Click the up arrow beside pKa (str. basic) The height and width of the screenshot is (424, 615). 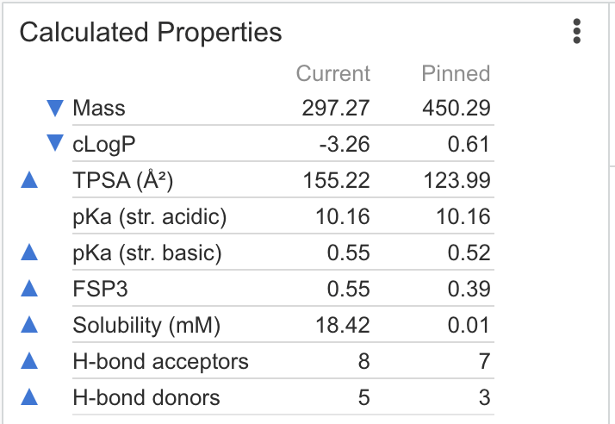(29, 253)
